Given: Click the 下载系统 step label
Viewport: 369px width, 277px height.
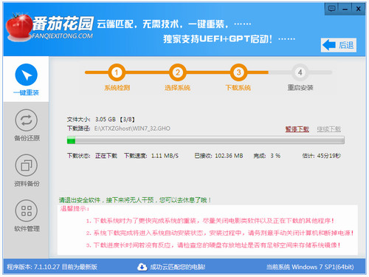Looking at the screenshot, I should click(238, 88).
